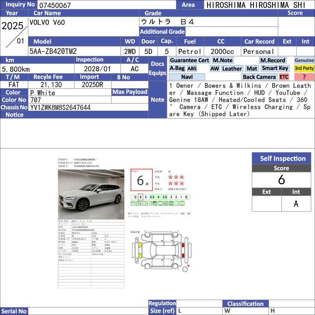Click the fuel value Petrol
This screenshot has width=315, height=315.
[190, 52]
